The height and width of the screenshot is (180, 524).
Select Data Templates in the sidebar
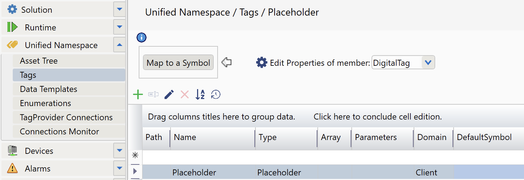point(48,89)
